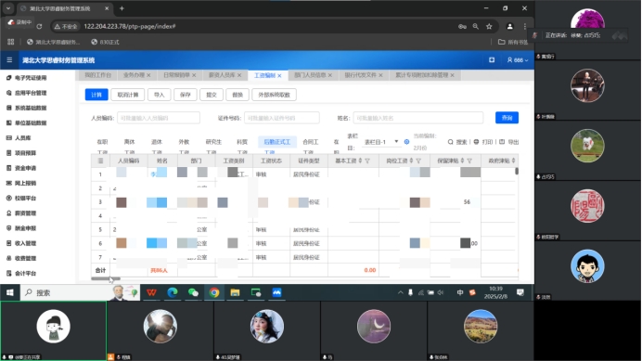
Task: Open the Chrome tab search dropdown
Action: [8, 8]
